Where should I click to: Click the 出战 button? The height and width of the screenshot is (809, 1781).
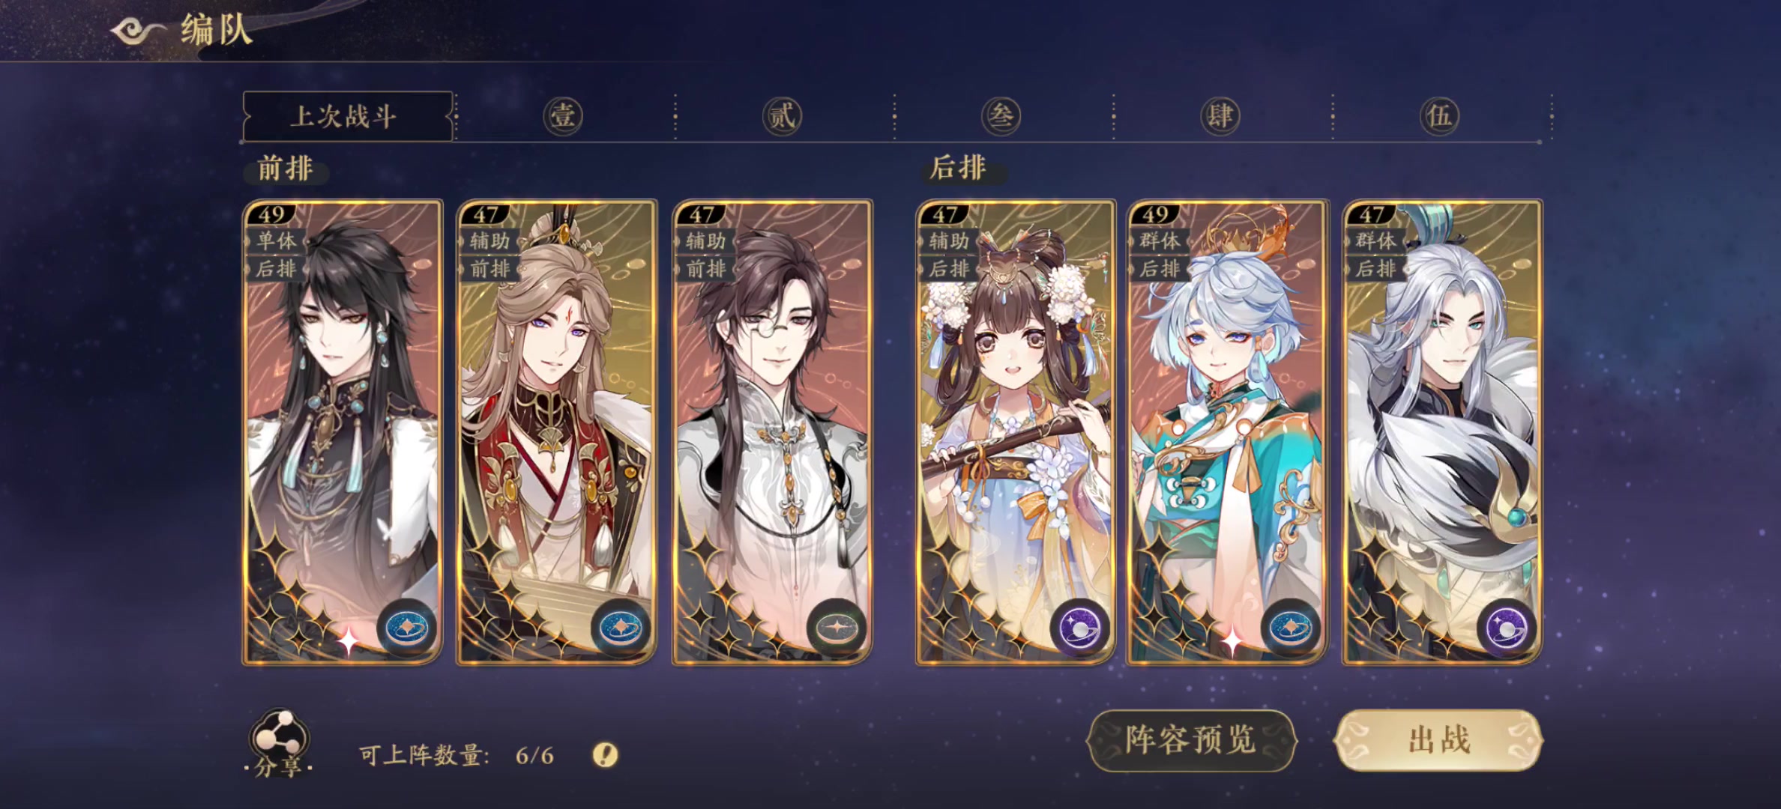(x=1438, y=740)
